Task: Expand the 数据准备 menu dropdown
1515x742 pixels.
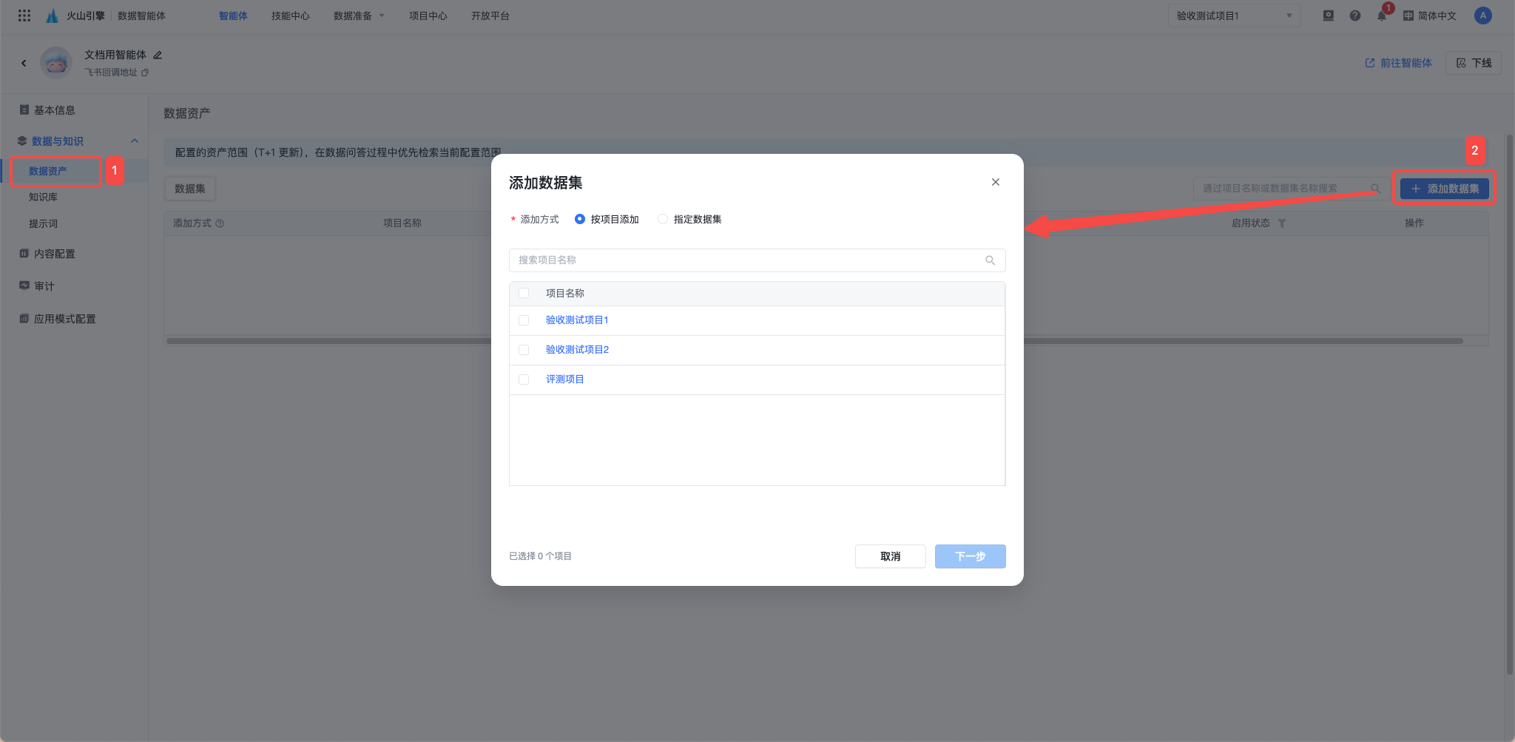Action: [x=359, y=16]
